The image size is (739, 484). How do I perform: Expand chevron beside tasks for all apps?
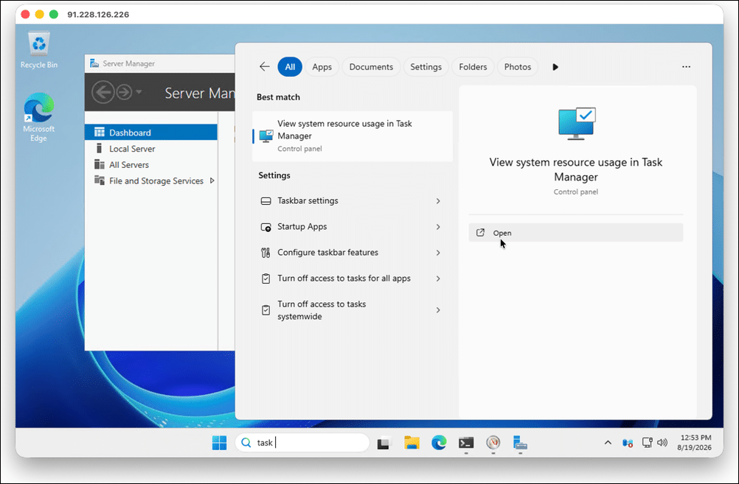[438, 278]
